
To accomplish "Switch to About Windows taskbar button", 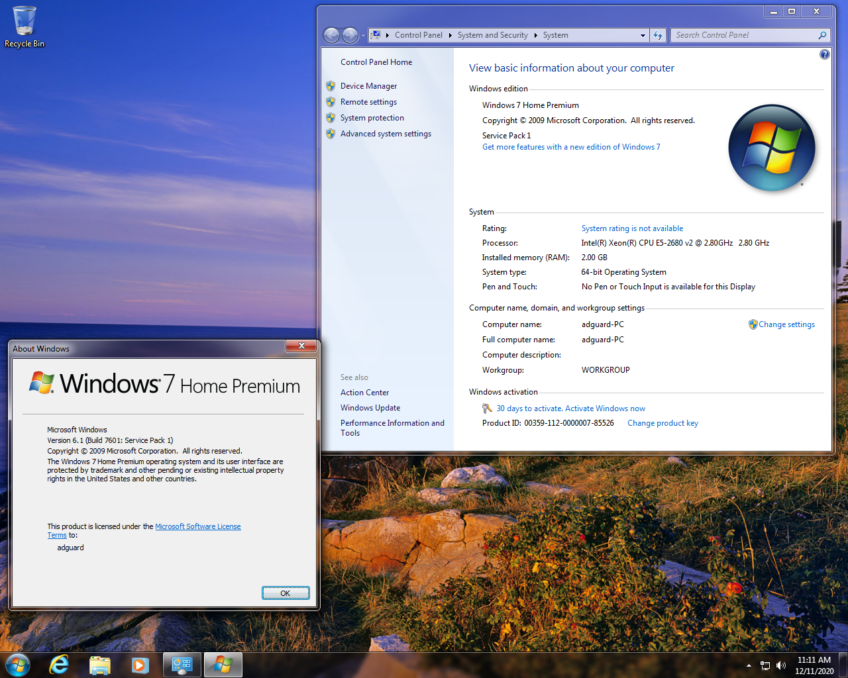I will pos(223,665).
